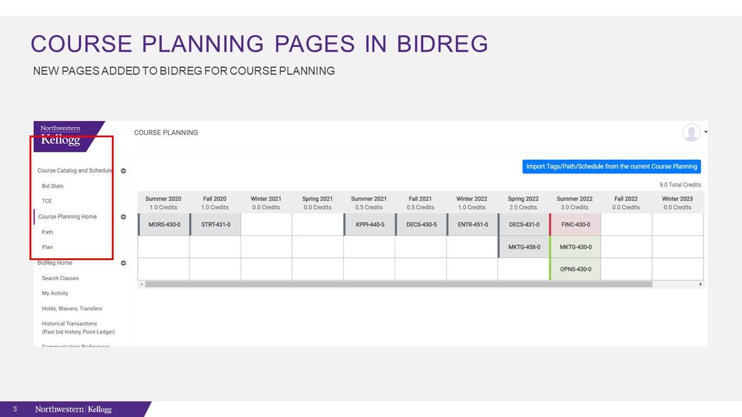Image resolution: width=742 pixels, height=417 pixels.
Task: Click the Northwestern Kellogg logo
Action: 61,136
